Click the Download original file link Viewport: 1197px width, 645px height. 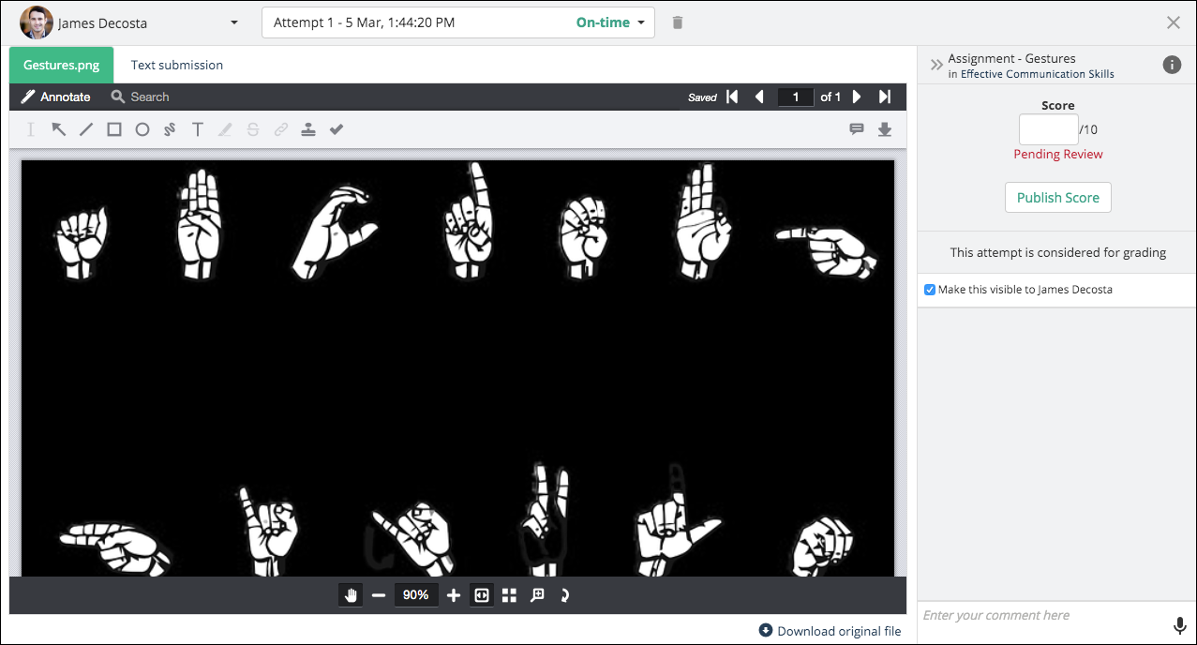tap(830, 631)
